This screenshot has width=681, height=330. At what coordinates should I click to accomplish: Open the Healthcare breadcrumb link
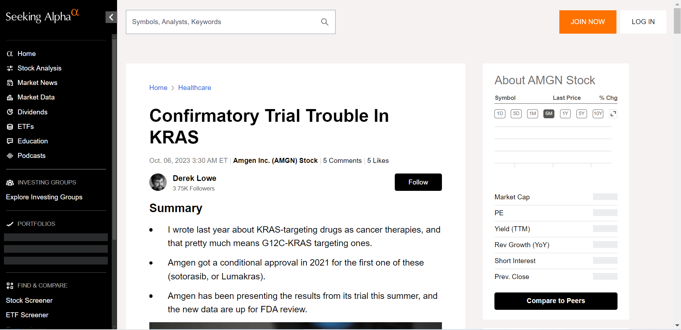tap(194, 88)
